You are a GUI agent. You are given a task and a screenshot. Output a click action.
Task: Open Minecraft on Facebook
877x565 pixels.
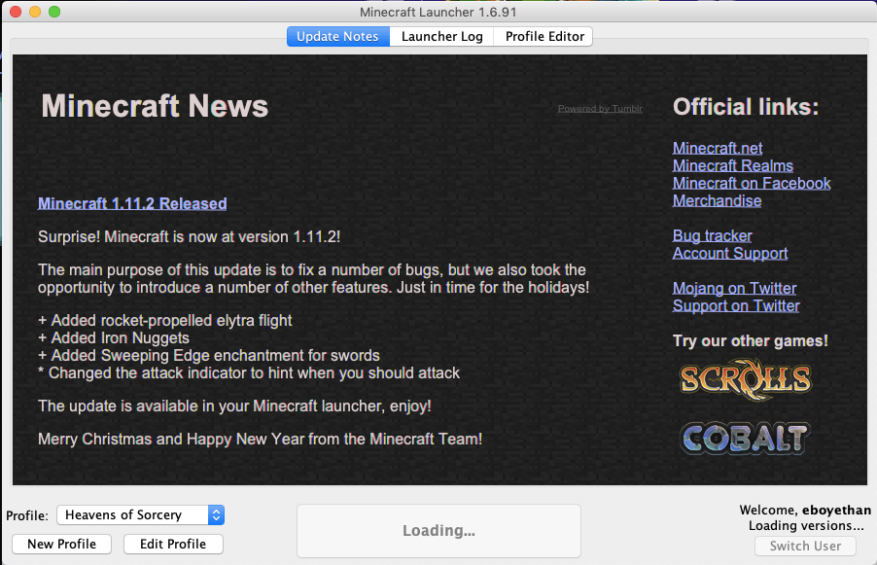[752, 183]
